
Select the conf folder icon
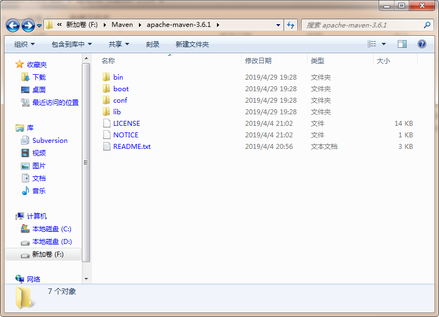(x=107, y=100)
